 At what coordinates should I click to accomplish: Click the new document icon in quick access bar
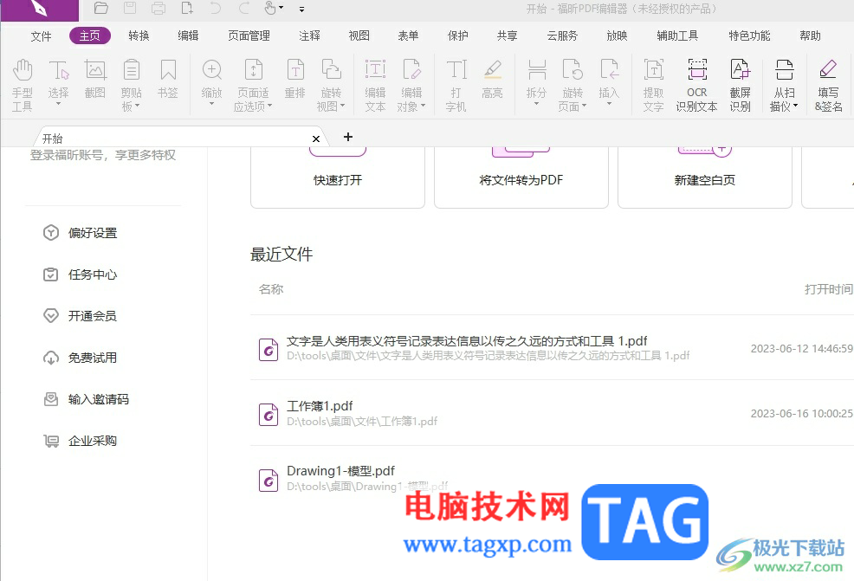click(187, 8)
